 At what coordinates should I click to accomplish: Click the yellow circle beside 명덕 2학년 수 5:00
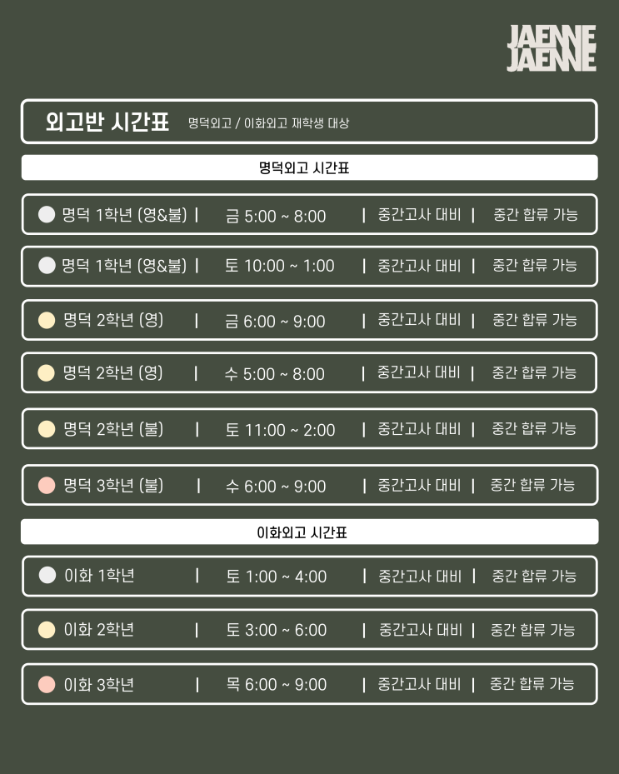(x=47, y=373)
